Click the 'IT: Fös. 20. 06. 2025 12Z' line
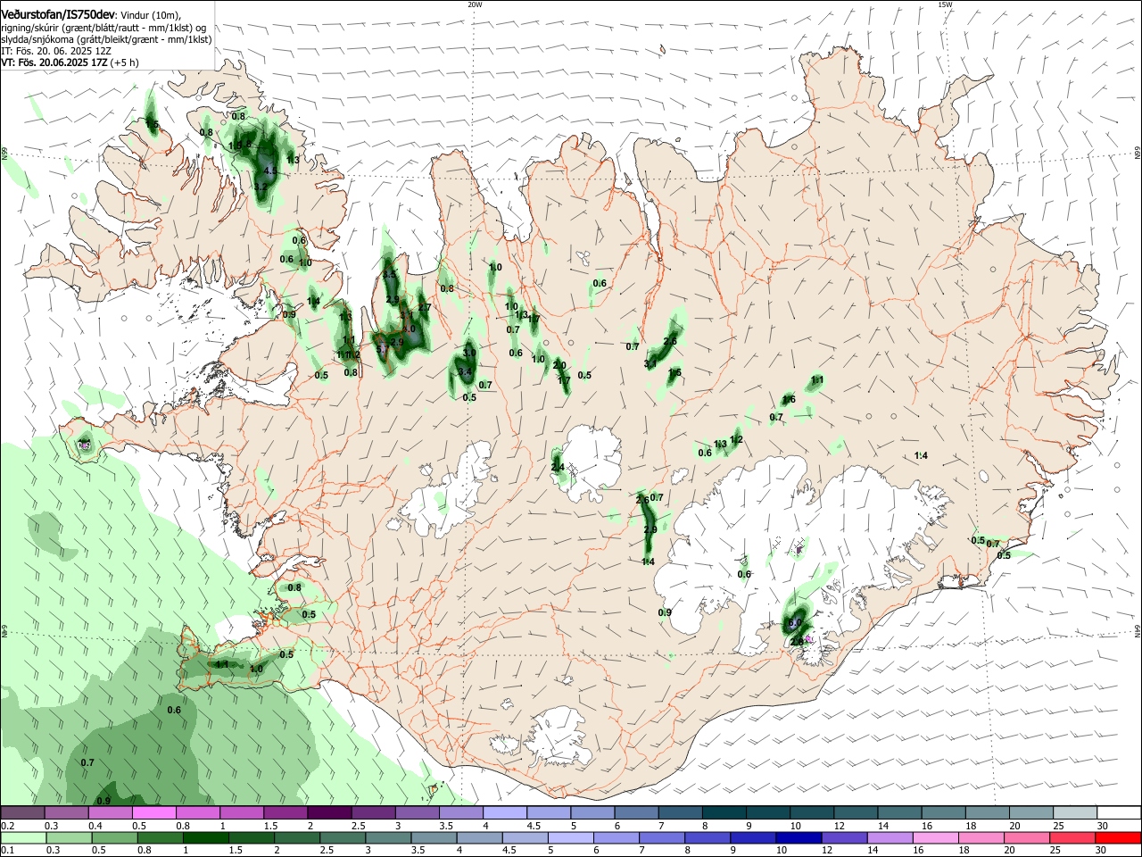Screen dimensions: 1142x857 click(55, 52)
